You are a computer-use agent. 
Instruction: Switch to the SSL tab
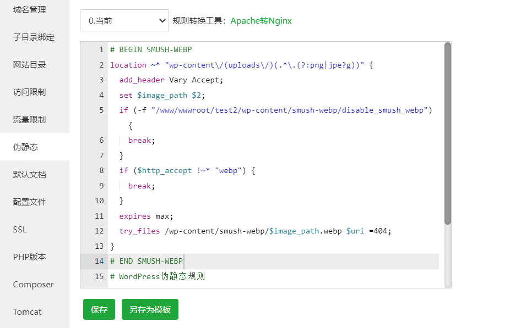[x=20, y=229]
